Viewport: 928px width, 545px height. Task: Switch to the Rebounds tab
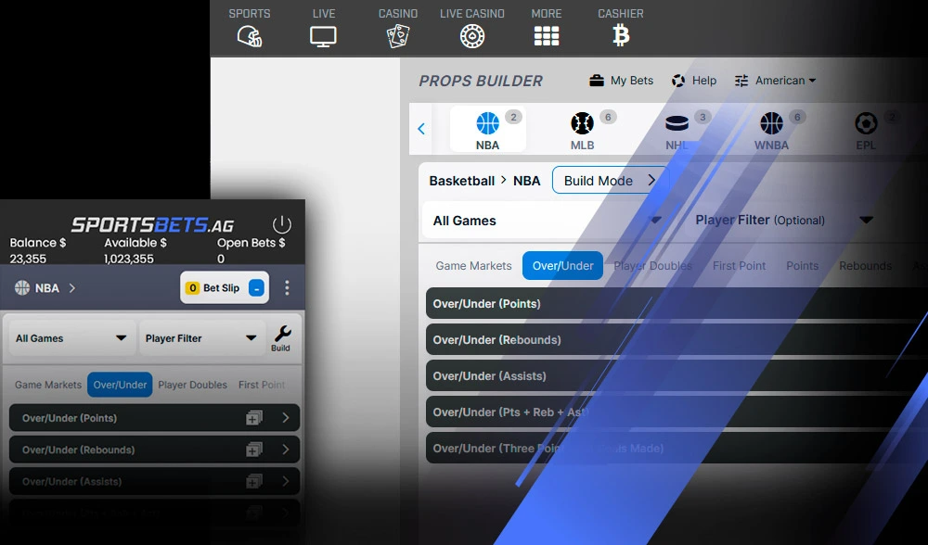click(865, 266)
